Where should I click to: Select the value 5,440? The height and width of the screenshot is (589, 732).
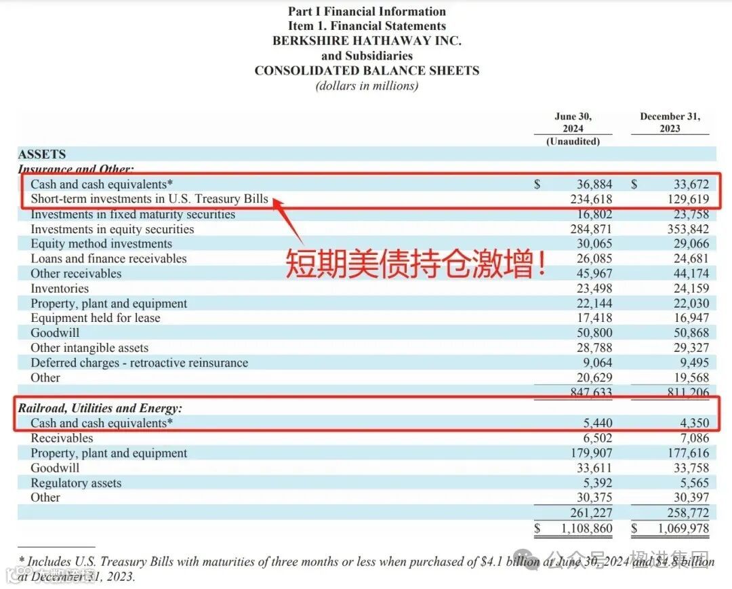(x=598, y=424)
